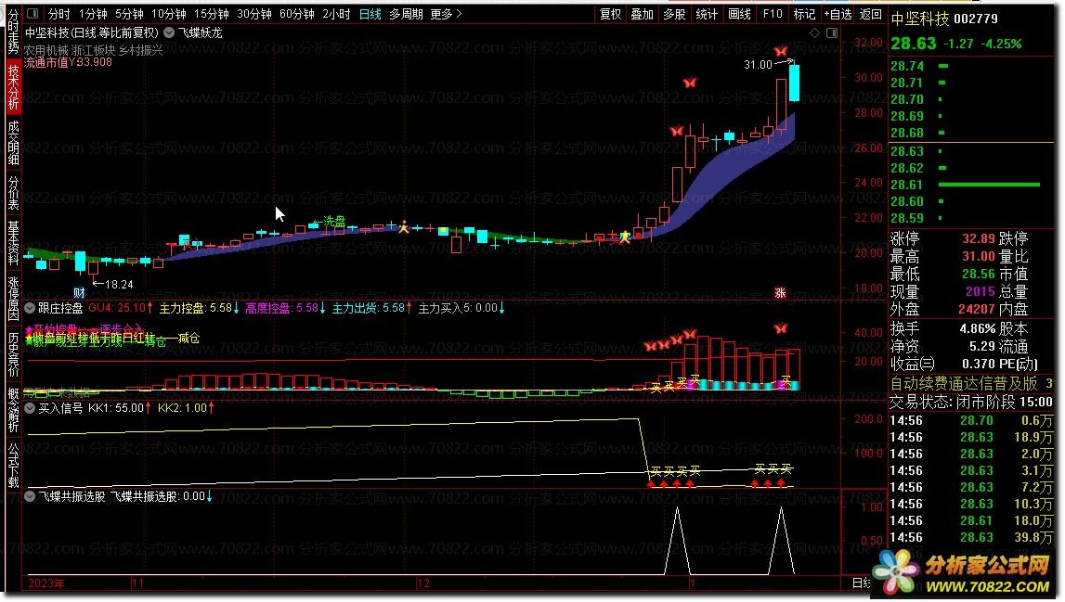Click the star-person marker near 12 month
This screenshot has width=1065, height=602.
pos(404,226)
